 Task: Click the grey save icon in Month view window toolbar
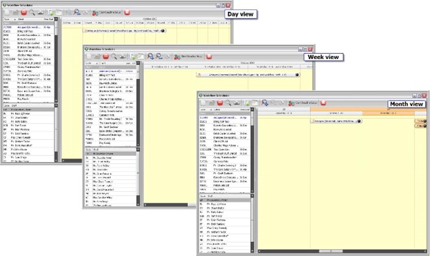(211, 103)
